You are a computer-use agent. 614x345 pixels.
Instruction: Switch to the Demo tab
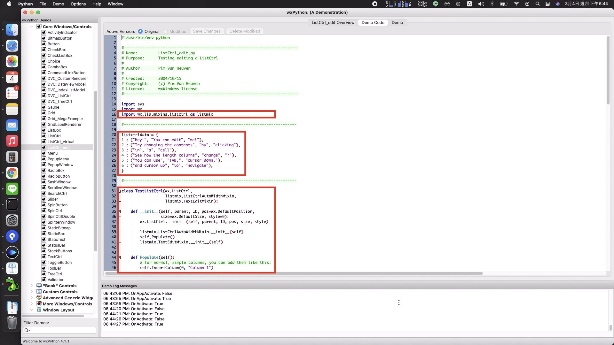point(397,23)
